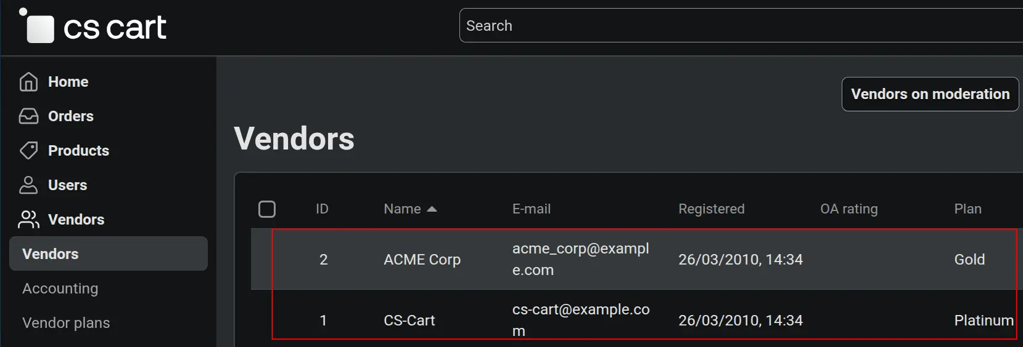Focus the Search input field
Image resolution: width=1023 pixels, height=347 pixels.
pos(741,25)
